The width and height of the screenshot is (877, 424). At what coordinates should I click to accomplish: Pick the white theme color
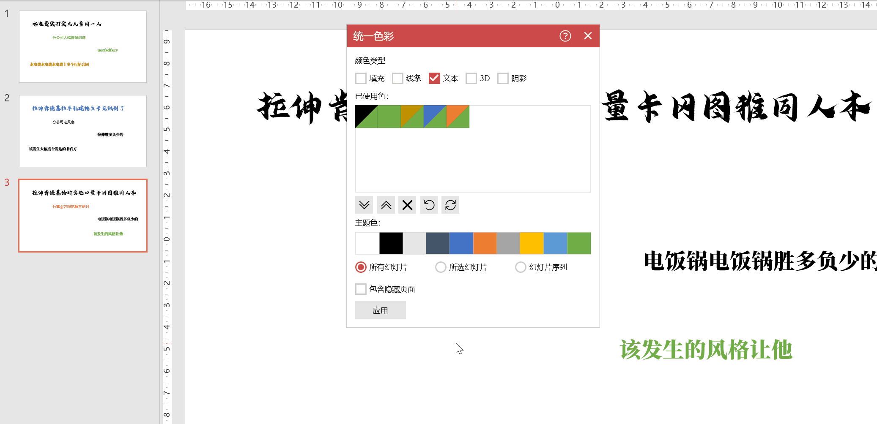tap(367, 243)
